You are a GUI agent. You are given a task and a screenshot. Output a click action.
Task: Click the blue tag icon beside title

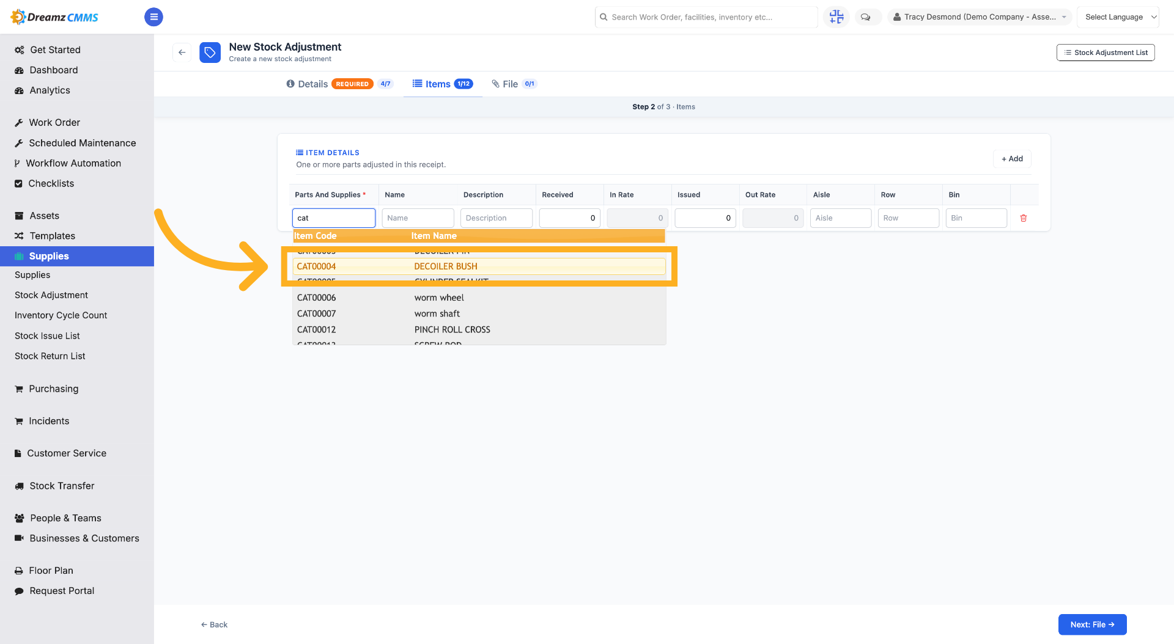(210, 53)
